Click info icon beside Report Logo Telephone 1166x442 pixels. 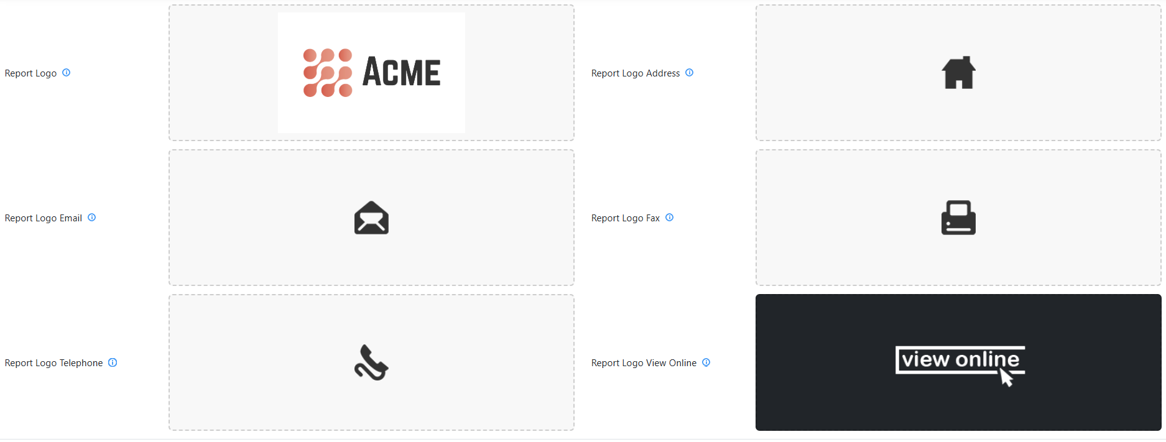tap(113, 362)
